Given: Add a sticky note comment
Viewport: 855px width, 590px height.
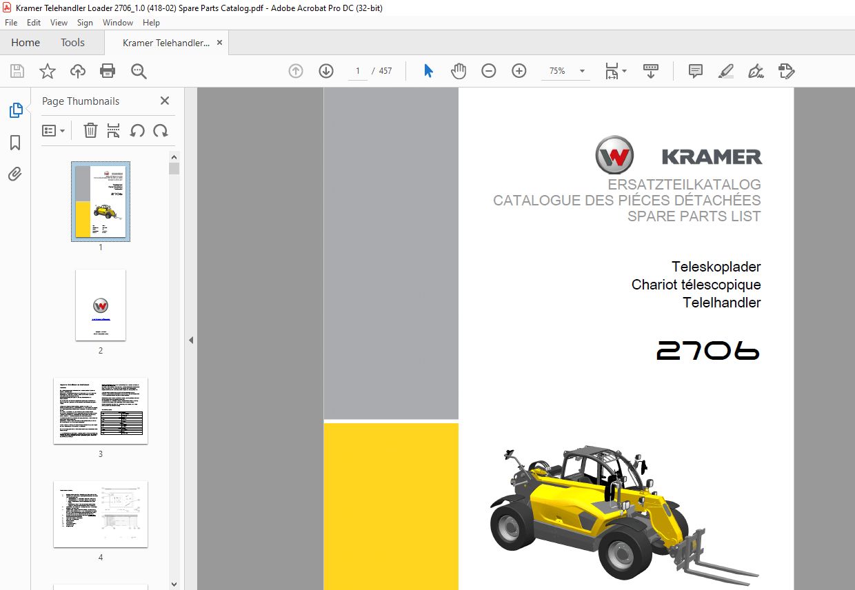Looking at the screenshot, I should point(695,71).
